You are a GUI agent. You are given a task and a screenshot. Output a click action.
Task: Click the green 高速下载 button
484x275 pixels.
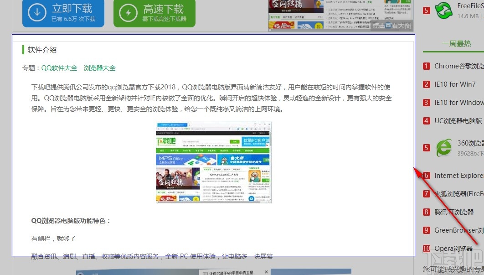[154, 13]
